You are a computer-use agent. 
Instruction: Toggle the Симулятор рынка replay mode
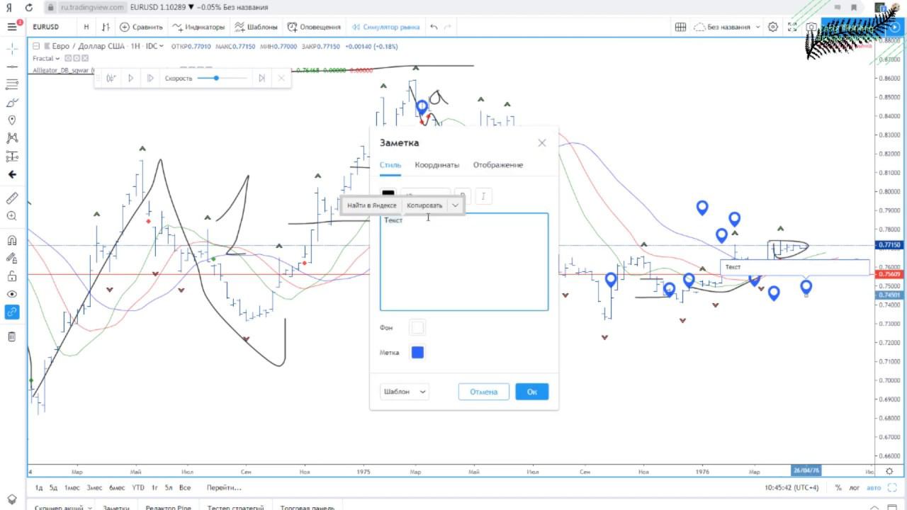[x=385, y=27]
